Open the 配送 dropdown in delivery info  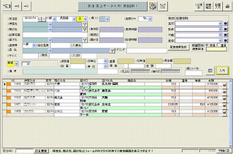coord(220,41)
